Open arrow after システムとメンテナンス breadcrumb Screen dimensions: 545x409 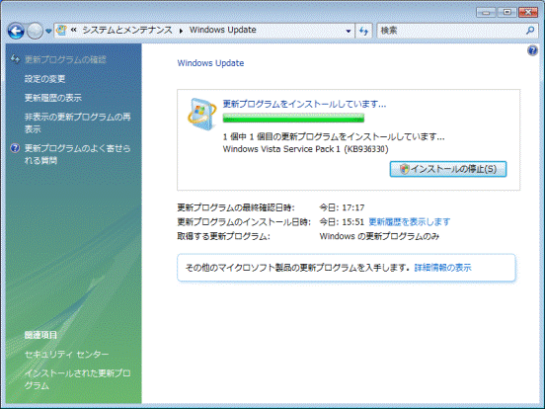click(x=181, y=31)
